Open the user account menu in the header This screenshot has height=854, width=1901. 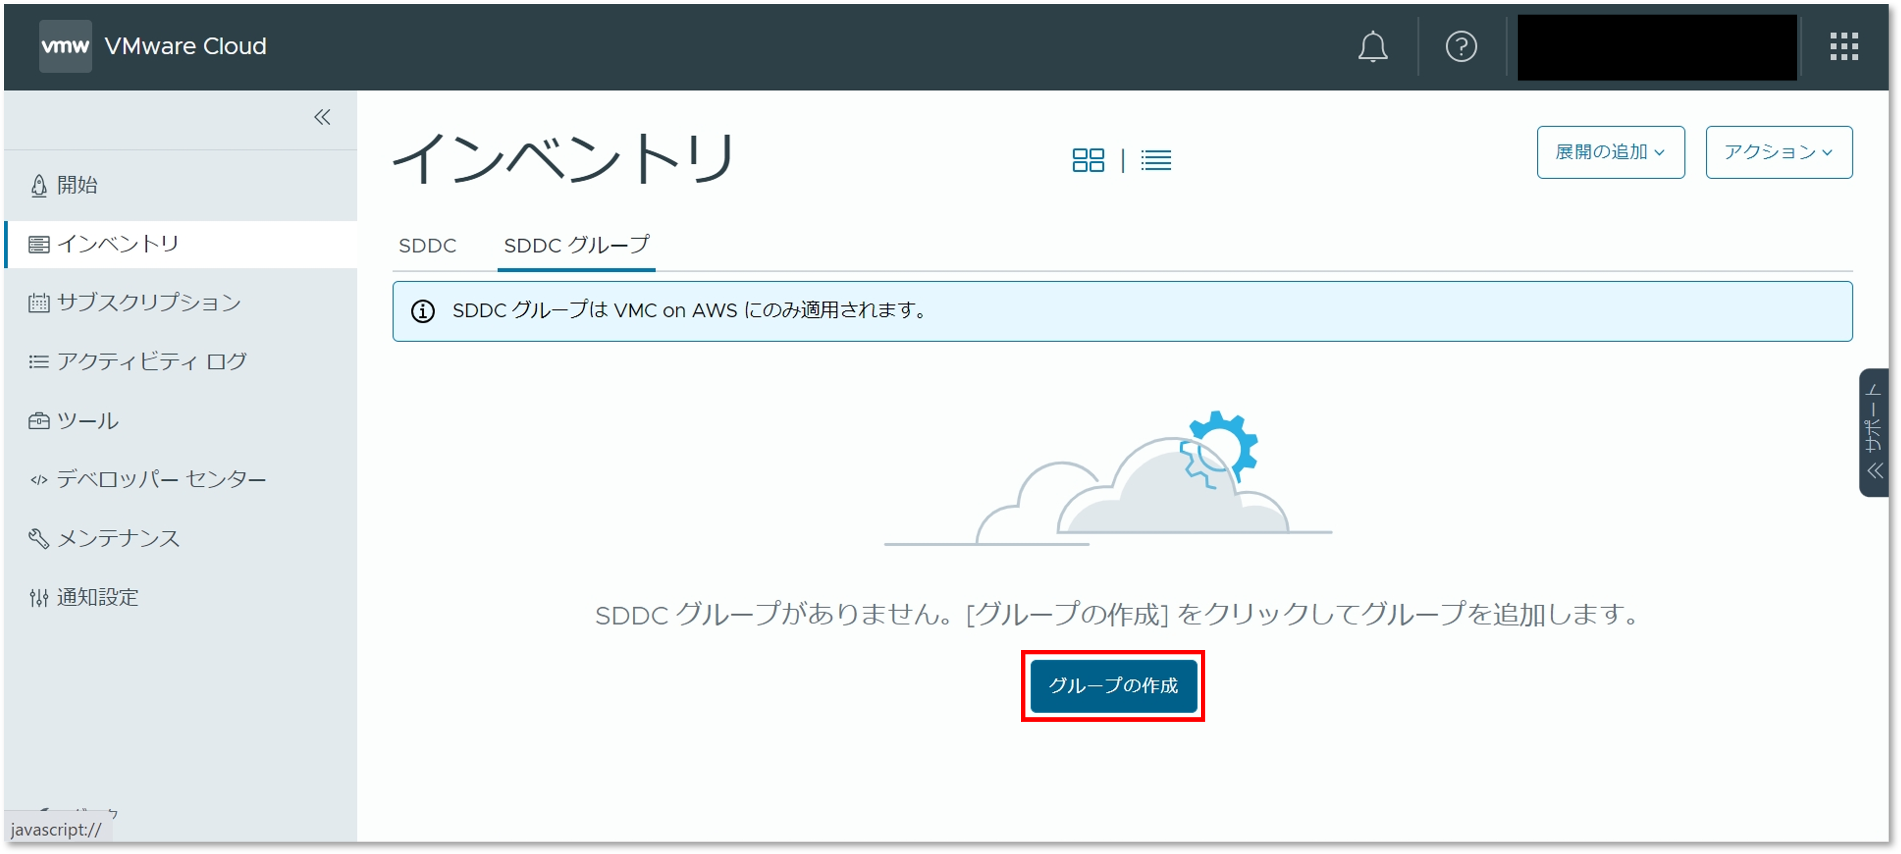tap(1657, 47)
